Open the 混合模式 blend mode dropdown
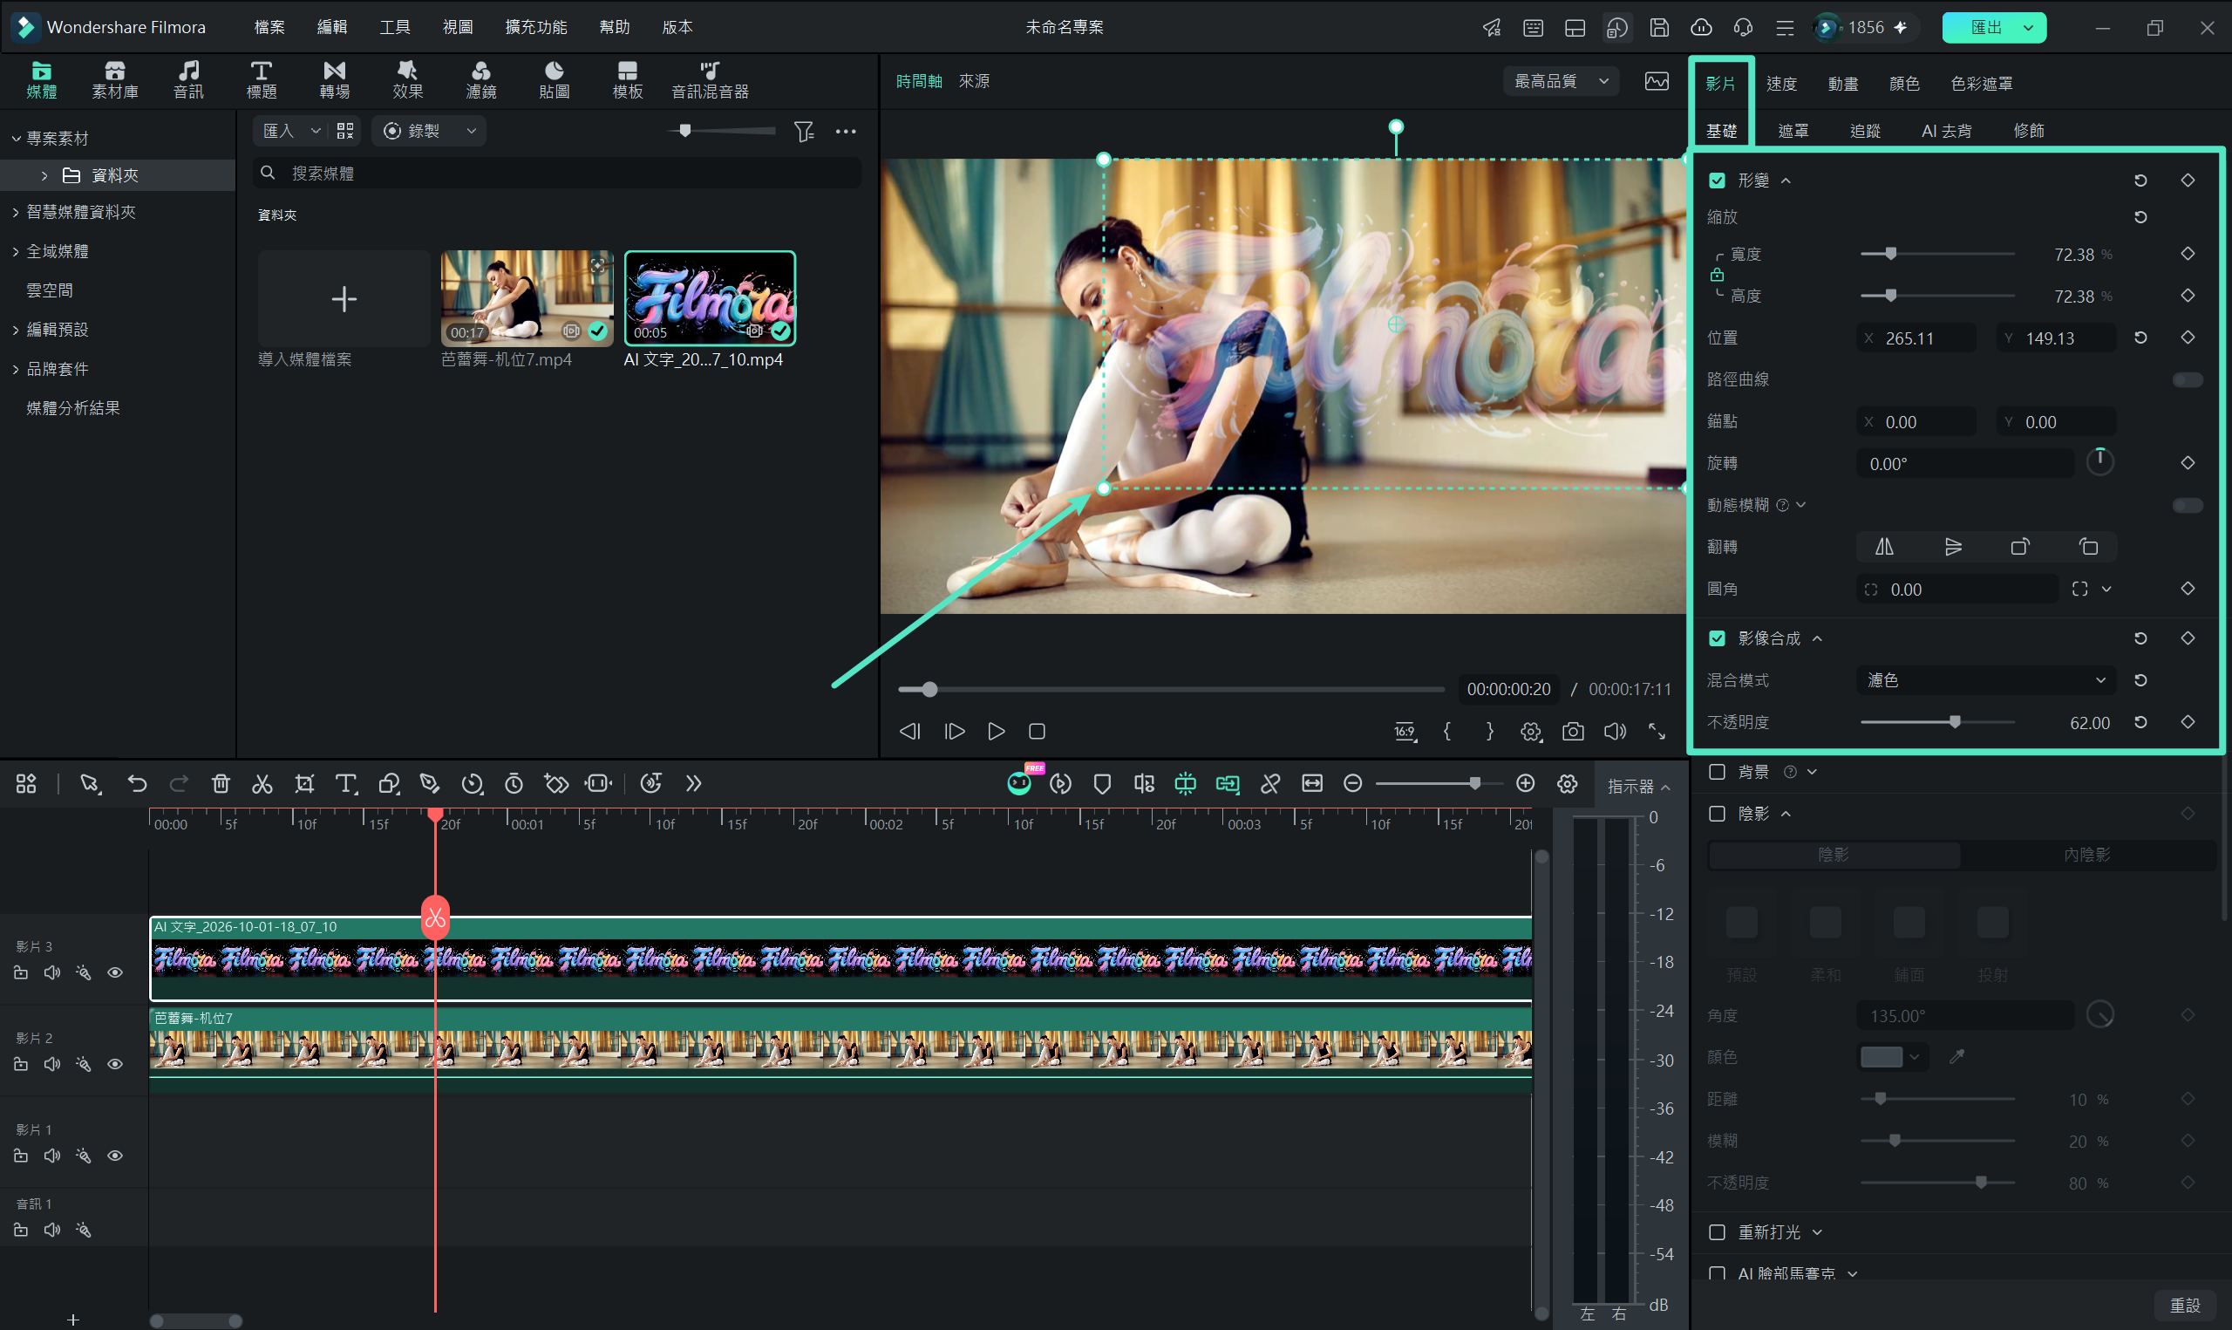This screenshot has width=2232, height=1330. point(1985,680)
